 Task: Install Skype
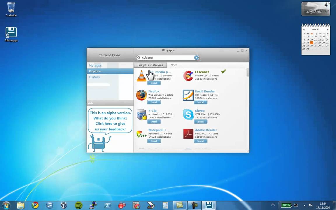point(201,122)
